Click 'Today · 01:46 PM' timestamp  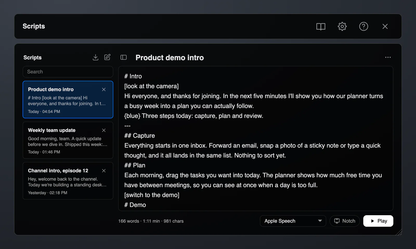coord(44,152)
